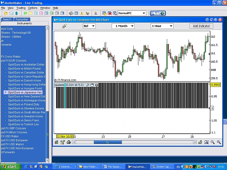227x170 pixels.
Task: Select Spot Euro vs British Pound
Action: point(24,69)
